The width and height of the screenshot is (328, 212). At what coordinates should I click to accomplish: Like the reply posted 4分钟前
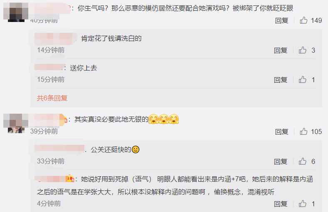303,204
